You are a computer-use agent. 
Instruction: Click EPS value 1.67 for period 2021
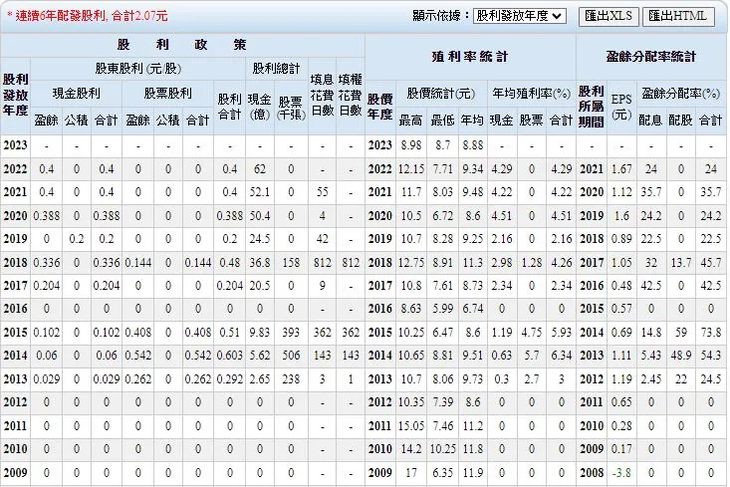point(621,168)
